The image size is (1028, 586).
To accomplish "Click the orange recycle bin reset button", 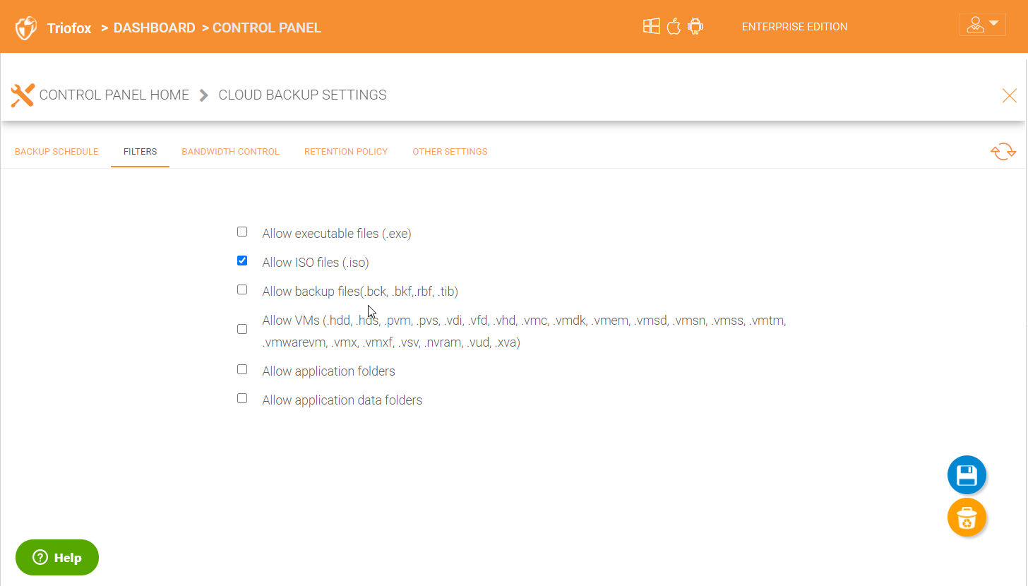I will 967,518.
